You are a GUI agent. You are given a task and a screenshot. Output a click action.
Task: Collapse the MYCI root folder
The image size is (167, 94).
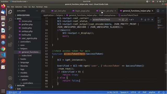[x=19, y=19]
